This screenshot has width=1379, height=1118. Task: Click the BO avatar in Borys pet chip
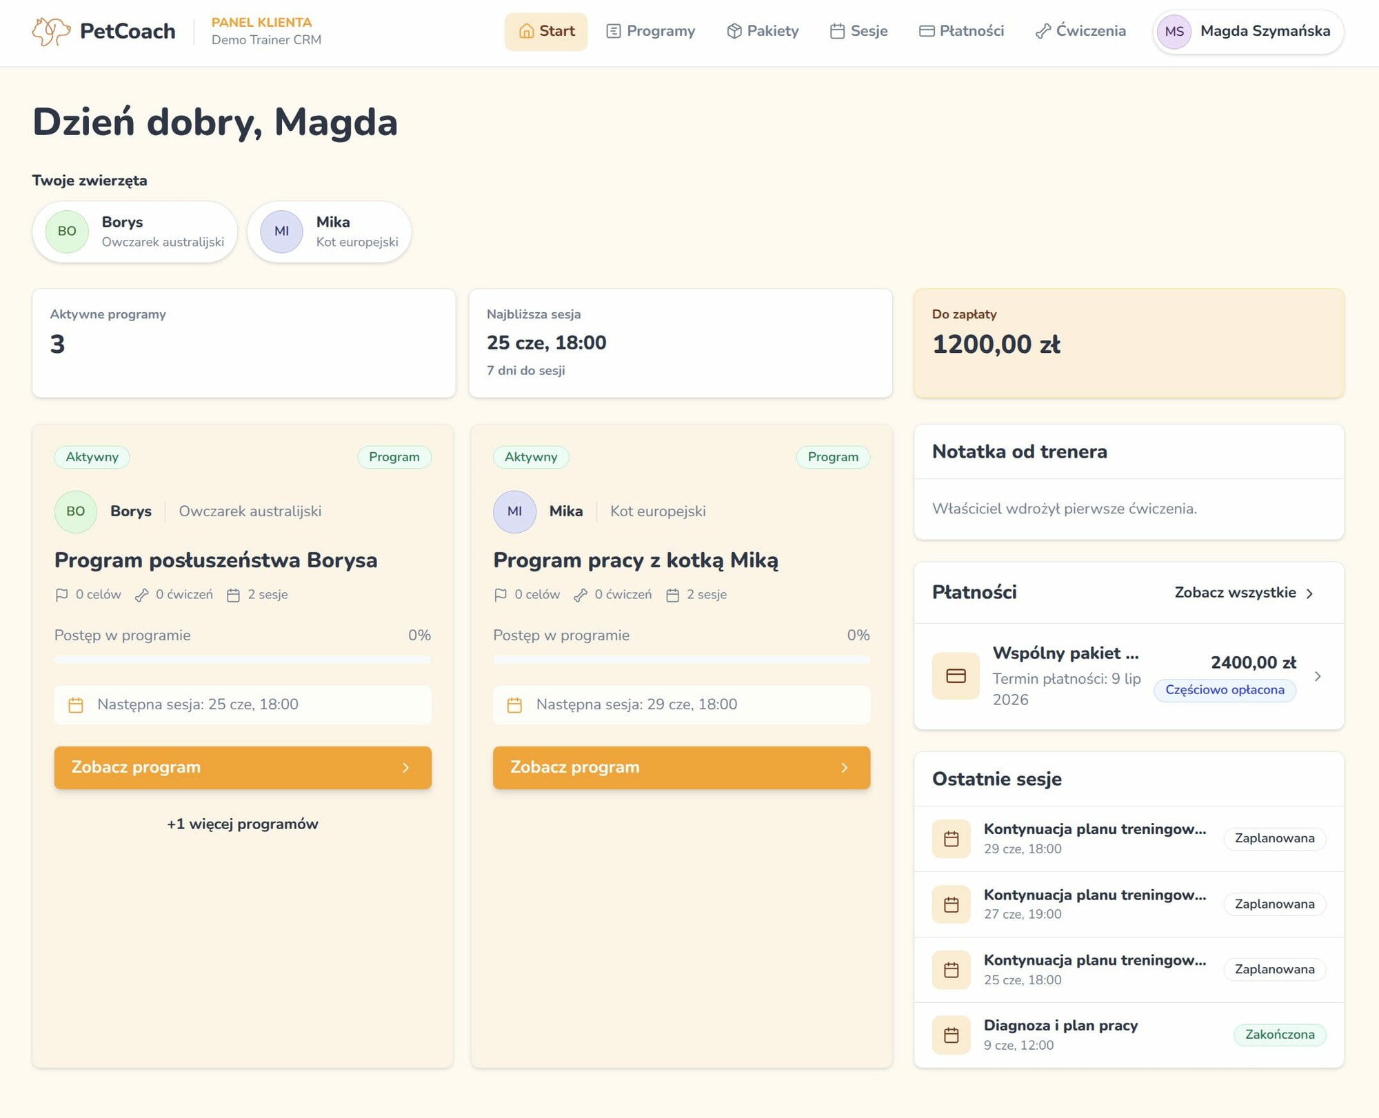click(x=67, y=232)
